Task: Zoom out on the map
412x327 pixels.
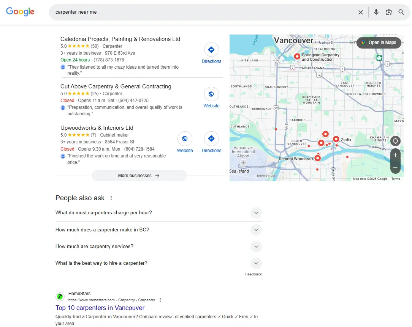Action: click(x=395, y=167)
